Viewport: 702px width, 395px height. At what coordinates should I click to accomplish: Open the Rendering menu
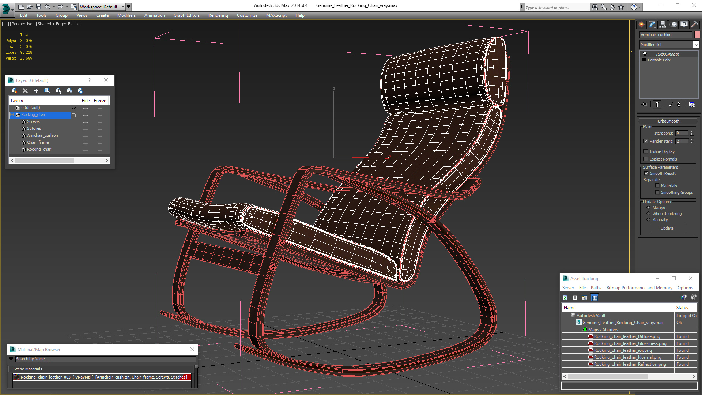(218, 15)
